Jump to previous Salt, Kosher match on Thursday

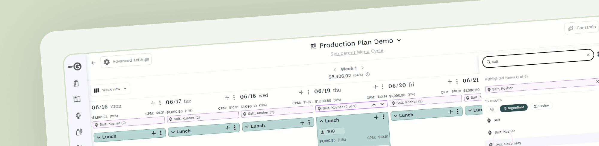374,105
